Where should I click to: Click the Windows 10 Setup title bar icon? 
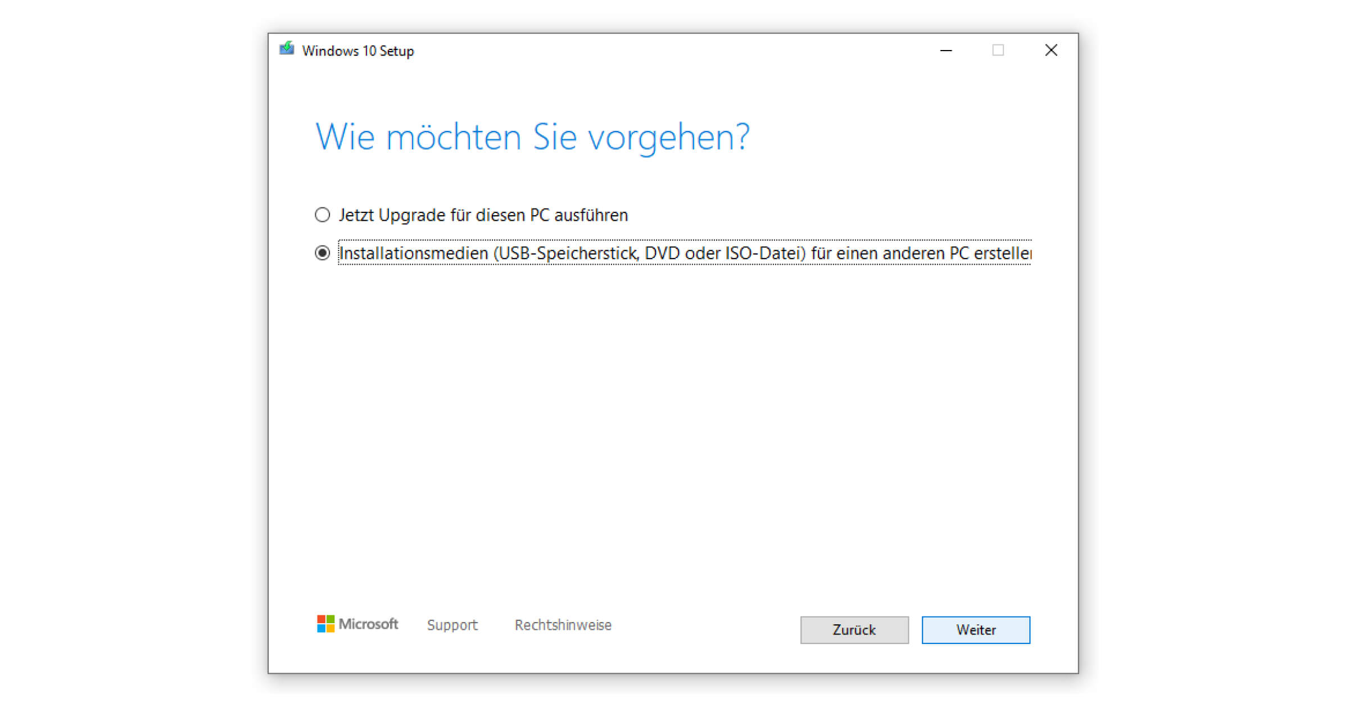click(288, 49)
